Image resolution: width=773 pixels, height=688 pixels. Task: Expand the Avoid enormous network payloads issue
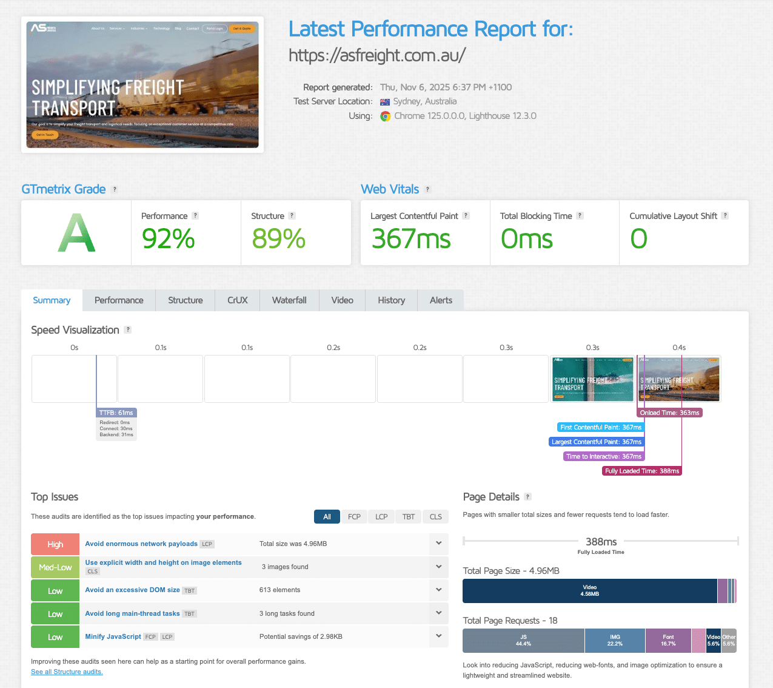[438, 544]
